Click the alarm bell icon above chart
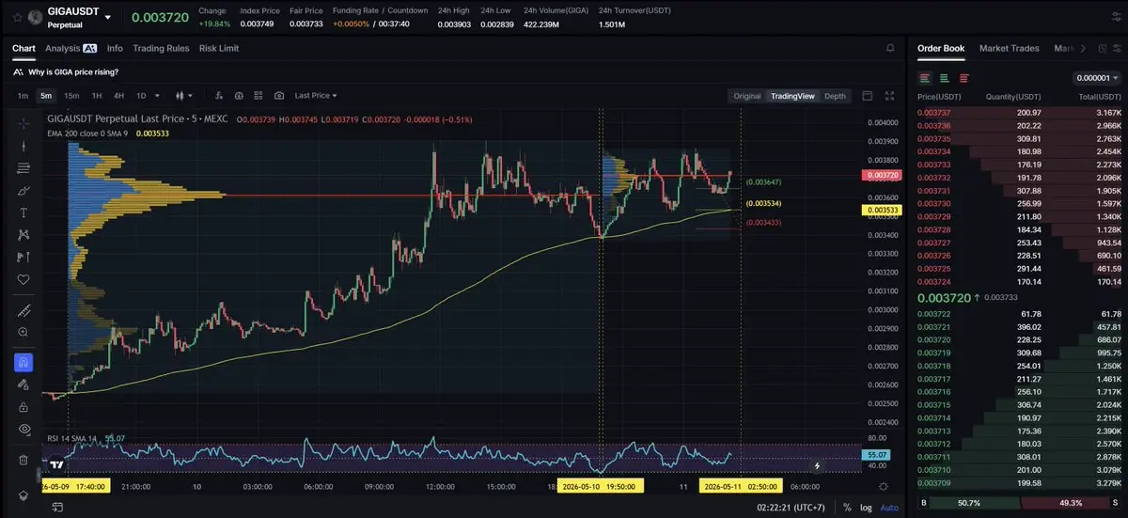This screenshot has width=1128, height=518. coord(890,48)
